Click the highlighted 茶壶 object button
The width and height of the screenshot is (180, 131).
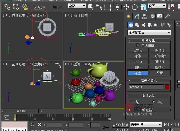(138, 73)
